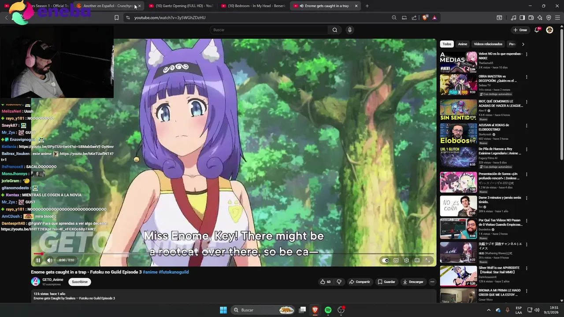The image size is (564, 317).
Task: Open Spotify from the taskbar
Action: (x=328, y=310)
